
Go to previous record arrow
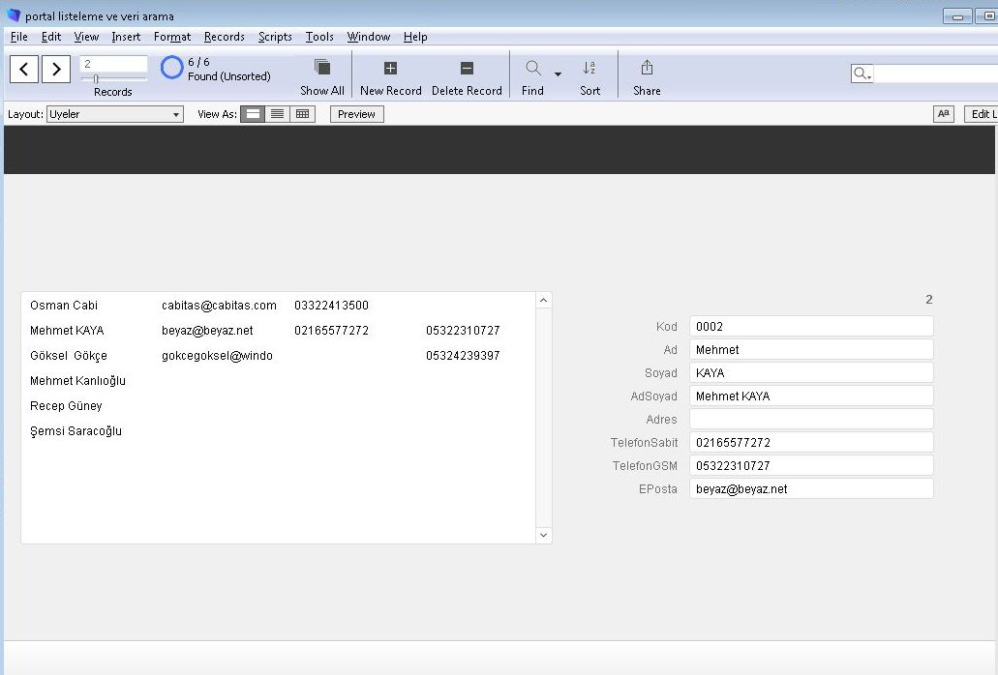(x=24, y=69)
